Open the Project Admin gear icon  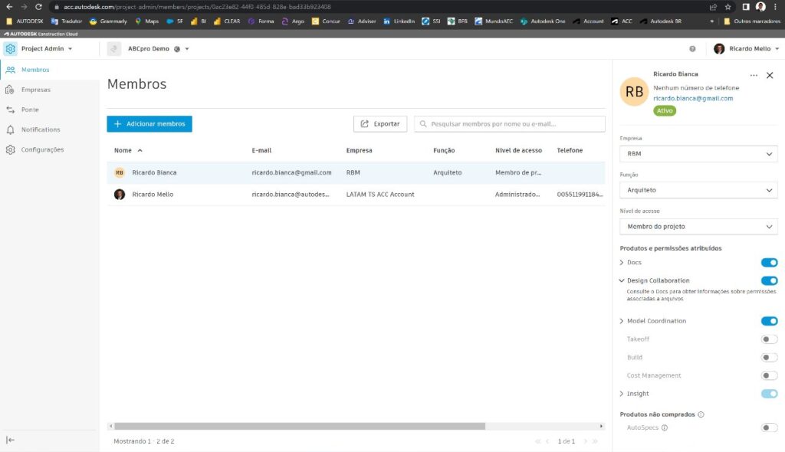11,48
